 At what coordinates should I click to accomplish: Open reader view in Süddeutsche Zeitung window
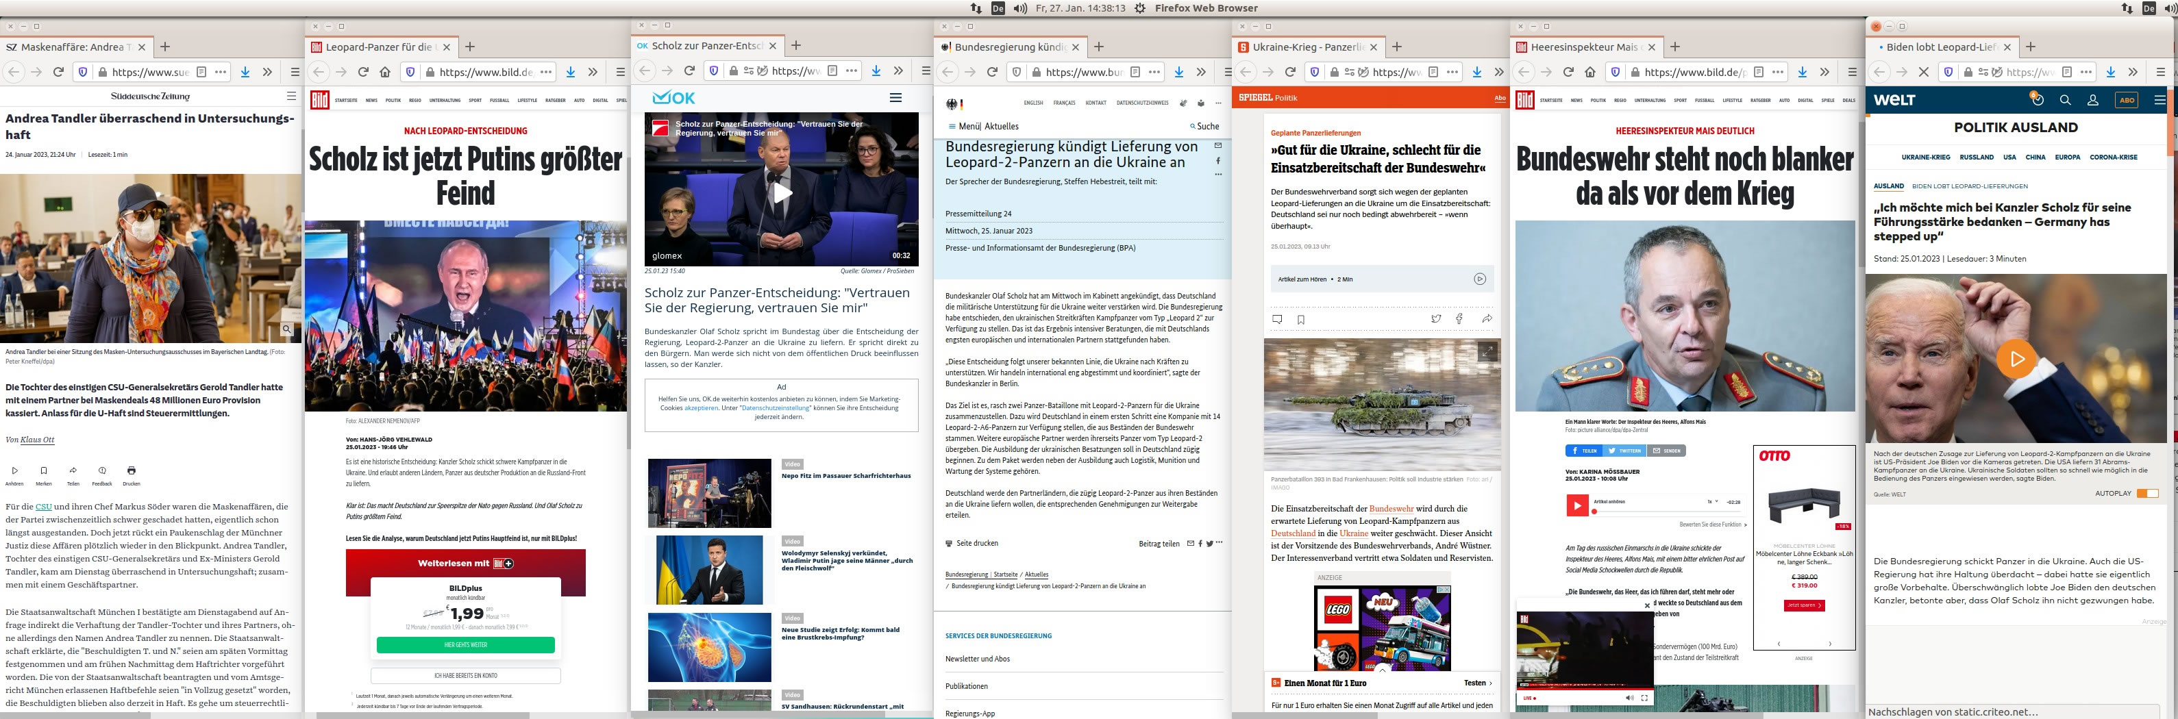click(201, 72)
